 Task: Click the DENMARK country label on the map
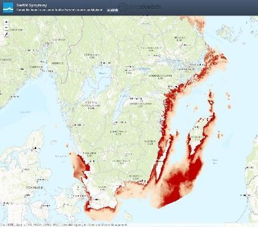tap(35, 188)
